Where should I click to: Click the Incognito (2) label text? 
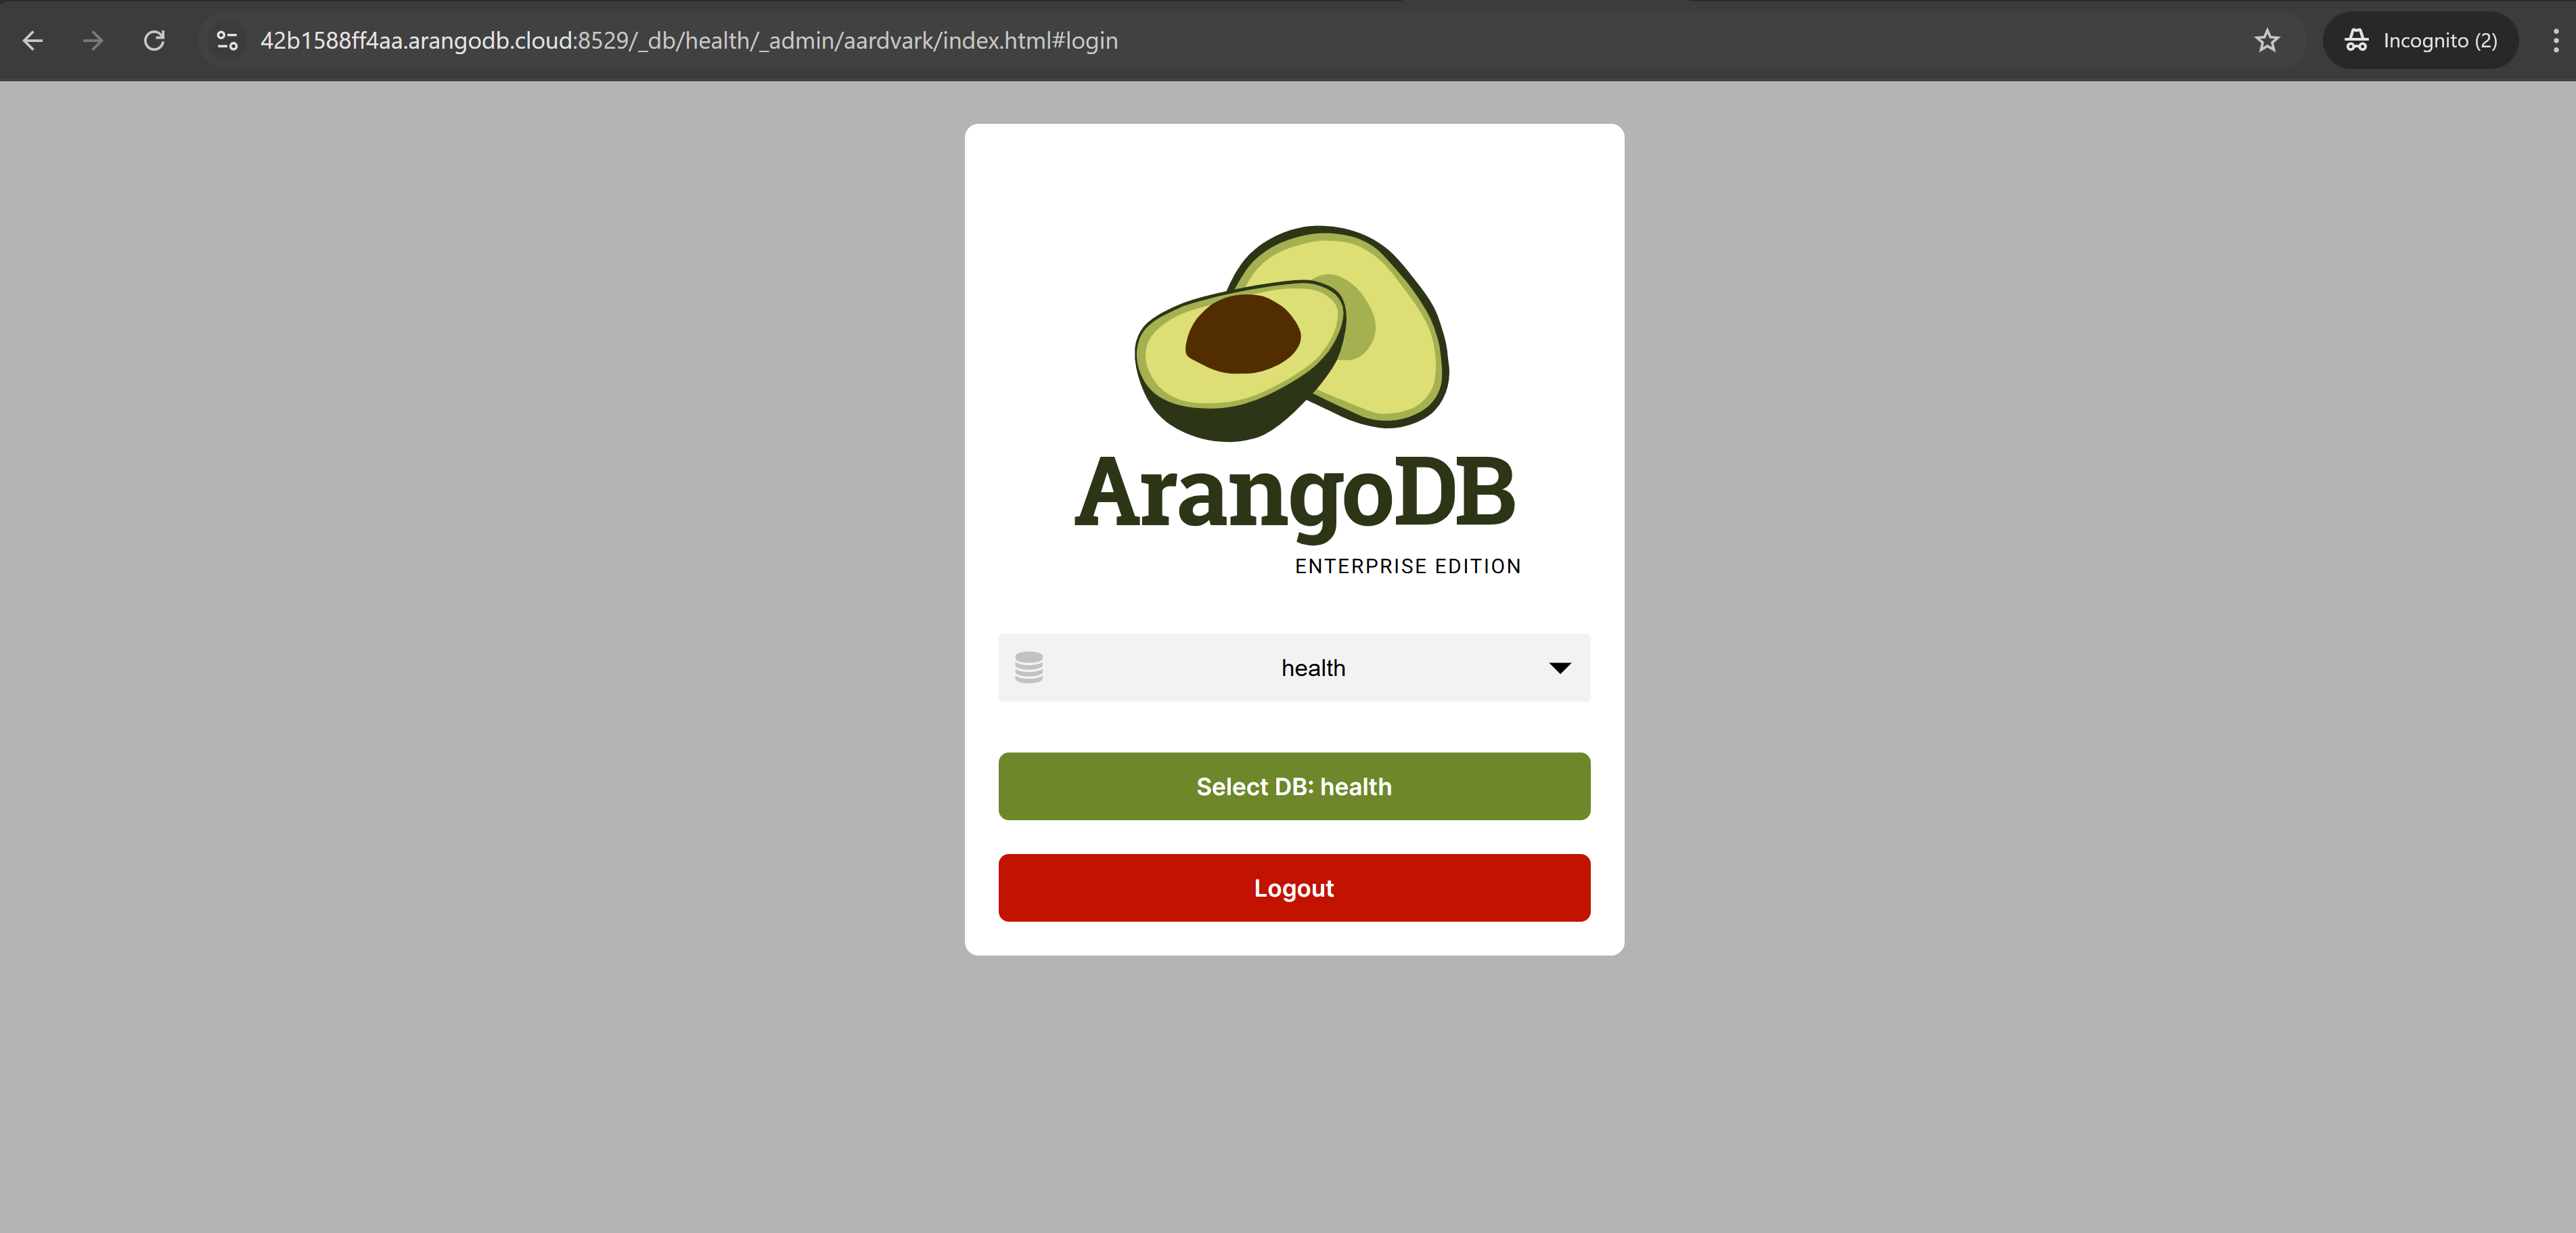point(2439,41)
